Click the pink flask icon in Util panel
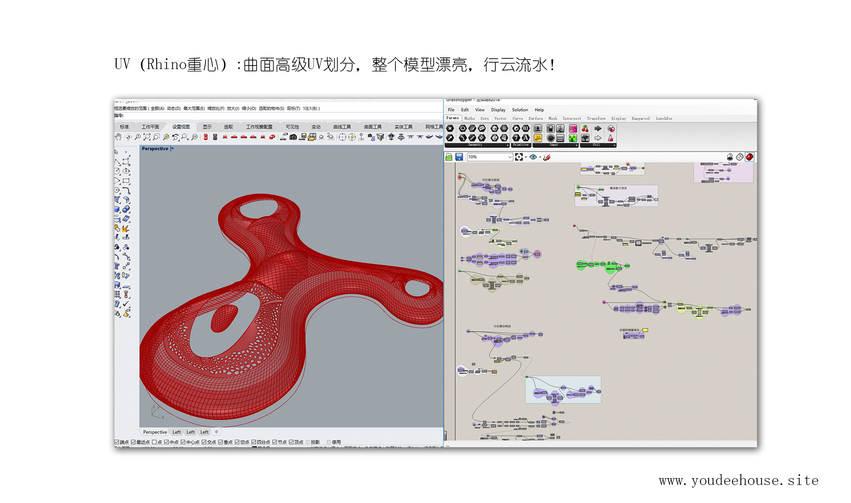 (610, 138)
